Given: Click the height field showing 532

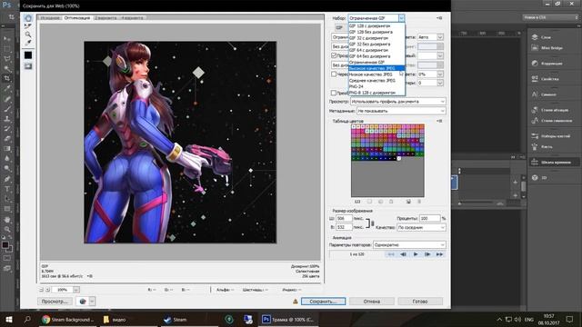Looking at the screenshot, I should point(344,227).
